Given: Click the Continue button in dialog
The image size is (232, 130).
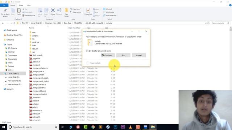Looking at the screenshot, I should tap(108, 55).
